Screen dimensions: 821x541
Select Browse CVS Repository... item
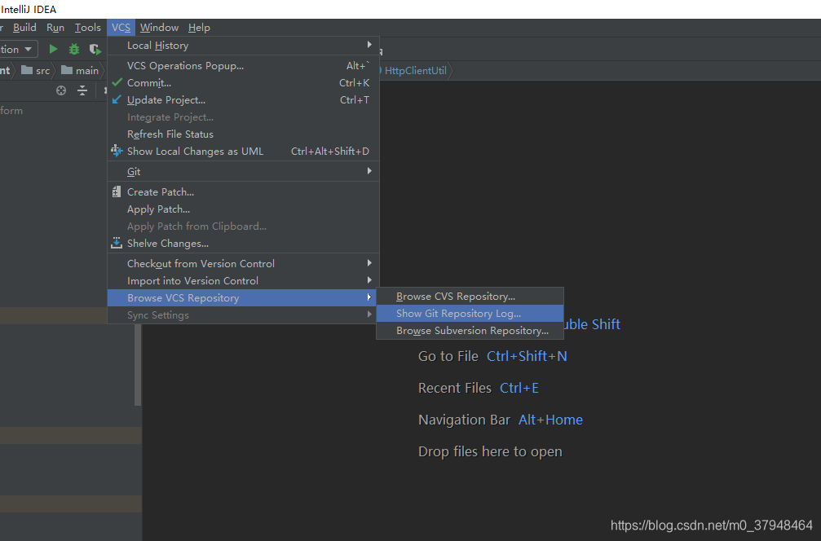(470, 296)
